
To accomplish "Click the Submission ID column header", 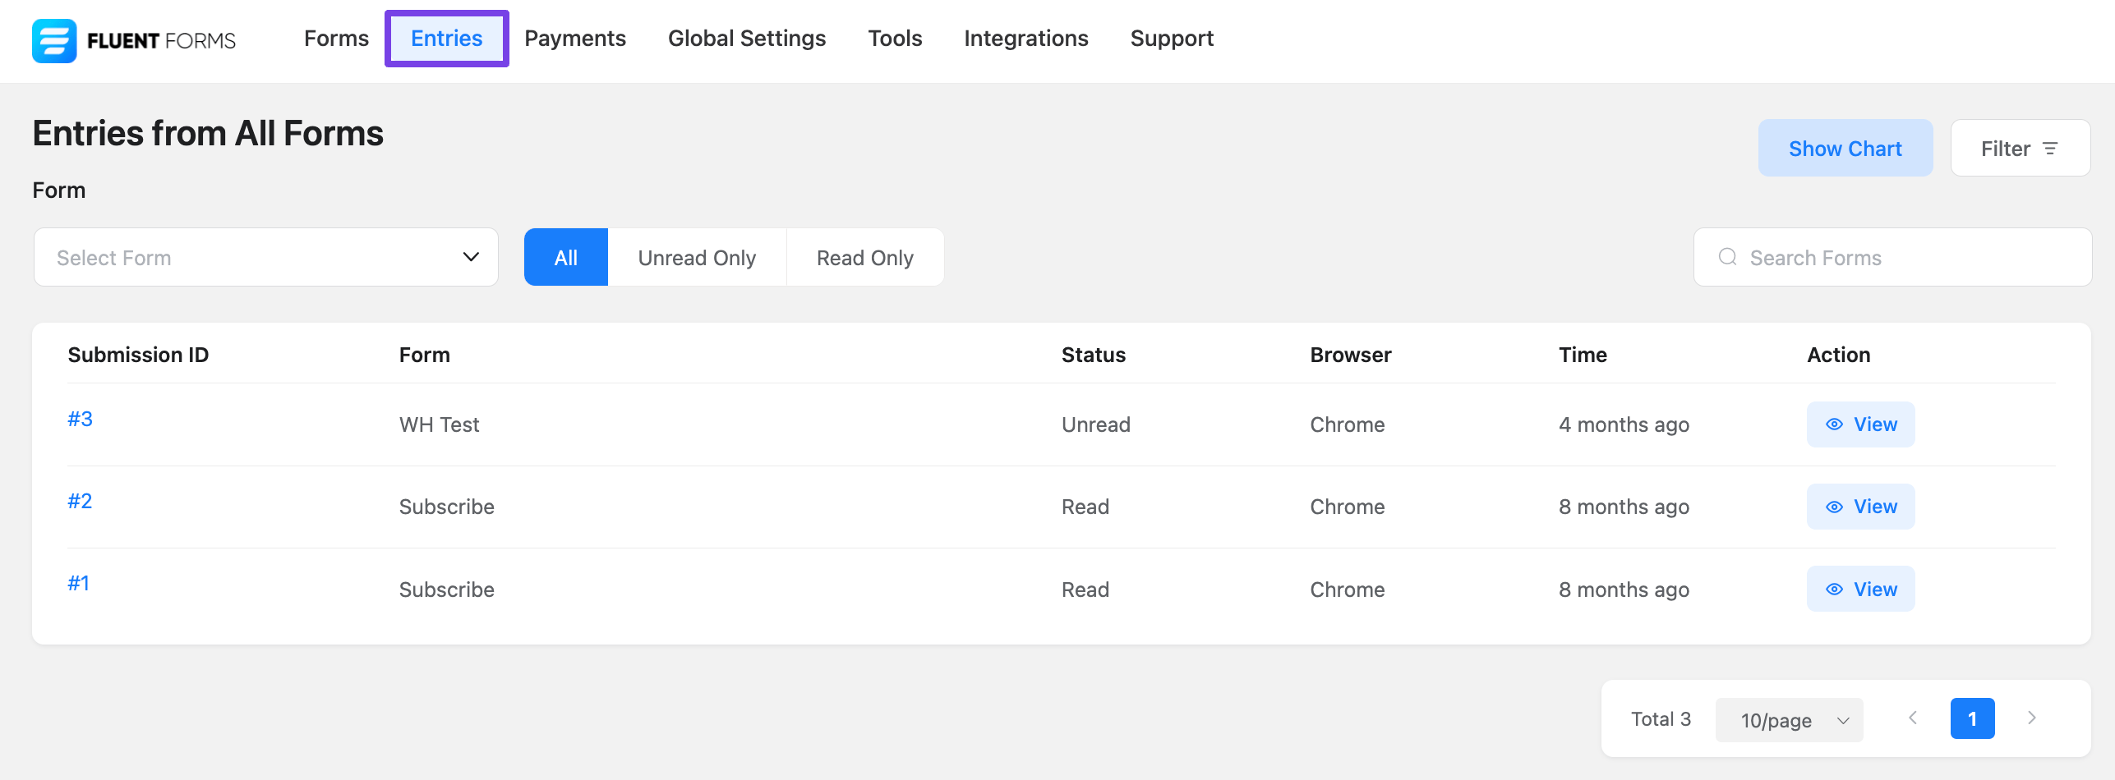I will point(138,355).
